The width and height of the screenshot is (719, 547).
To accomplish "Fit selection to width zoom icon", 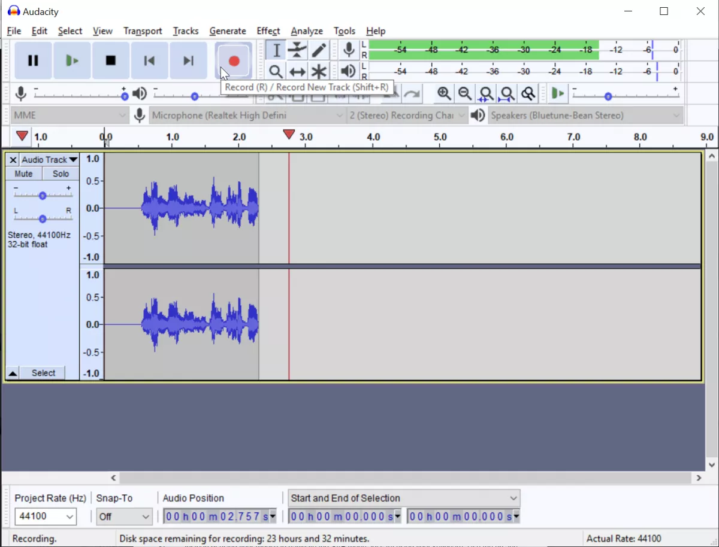I will 486,94.
